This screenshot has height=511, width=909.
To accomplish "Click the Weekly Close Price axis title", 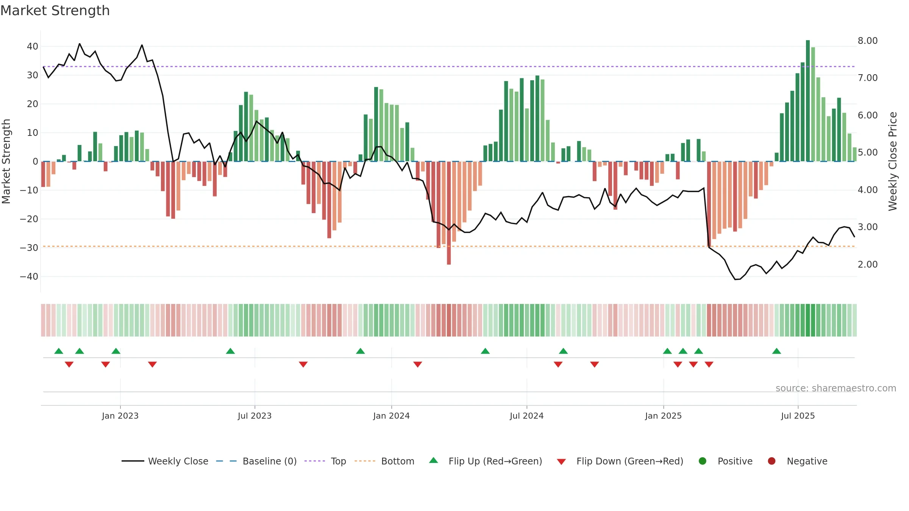I will [x=893, y=161].
